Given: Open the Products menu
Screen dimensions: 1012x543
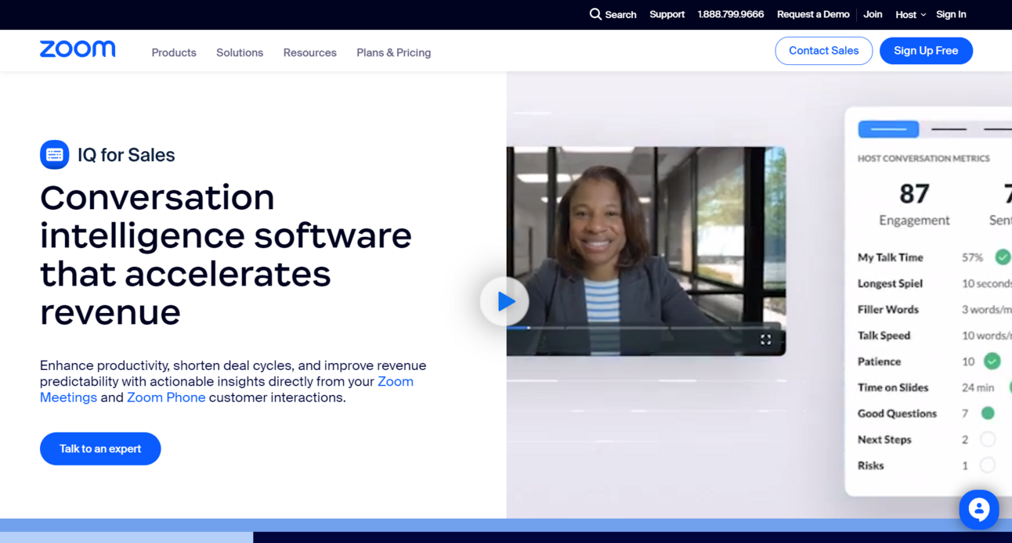Looking at the screenshot, I should [x=174, y=52].
